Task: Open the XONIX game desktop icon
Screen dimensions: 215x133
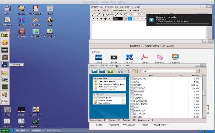Action: 21,110
